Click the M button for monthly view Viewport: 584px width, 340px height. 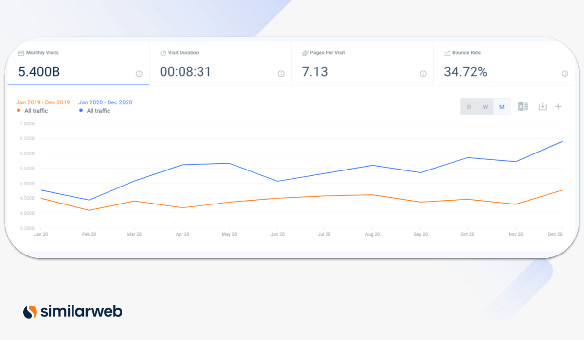coord(502,106)
